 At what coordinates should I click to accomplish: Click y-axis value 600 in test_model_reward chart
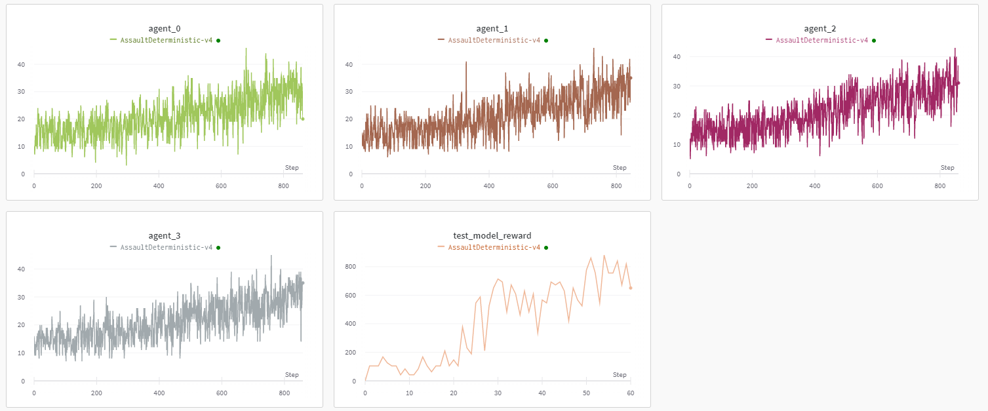[x=350, y=296]
